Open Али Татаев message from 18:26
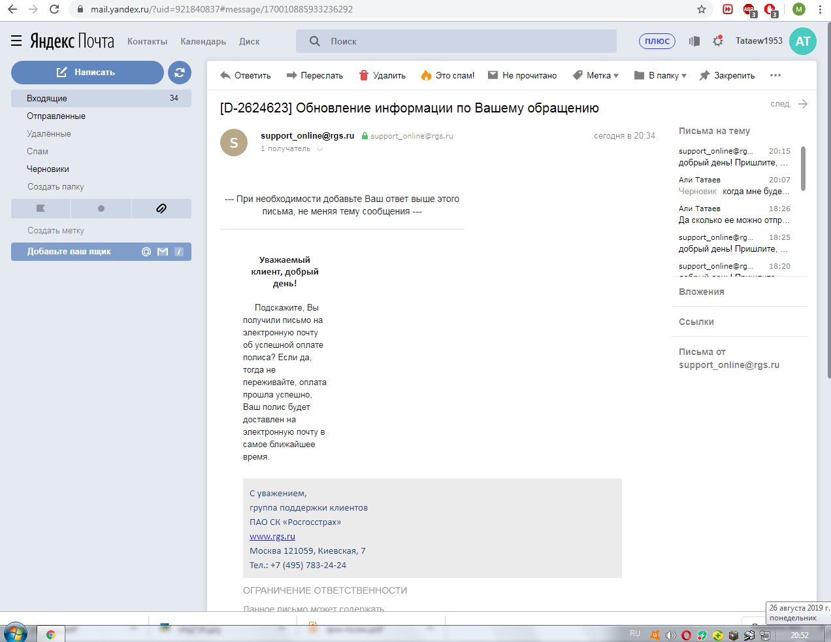The width and height of the screenshot is (831, 642). click(x=734, y=214)
